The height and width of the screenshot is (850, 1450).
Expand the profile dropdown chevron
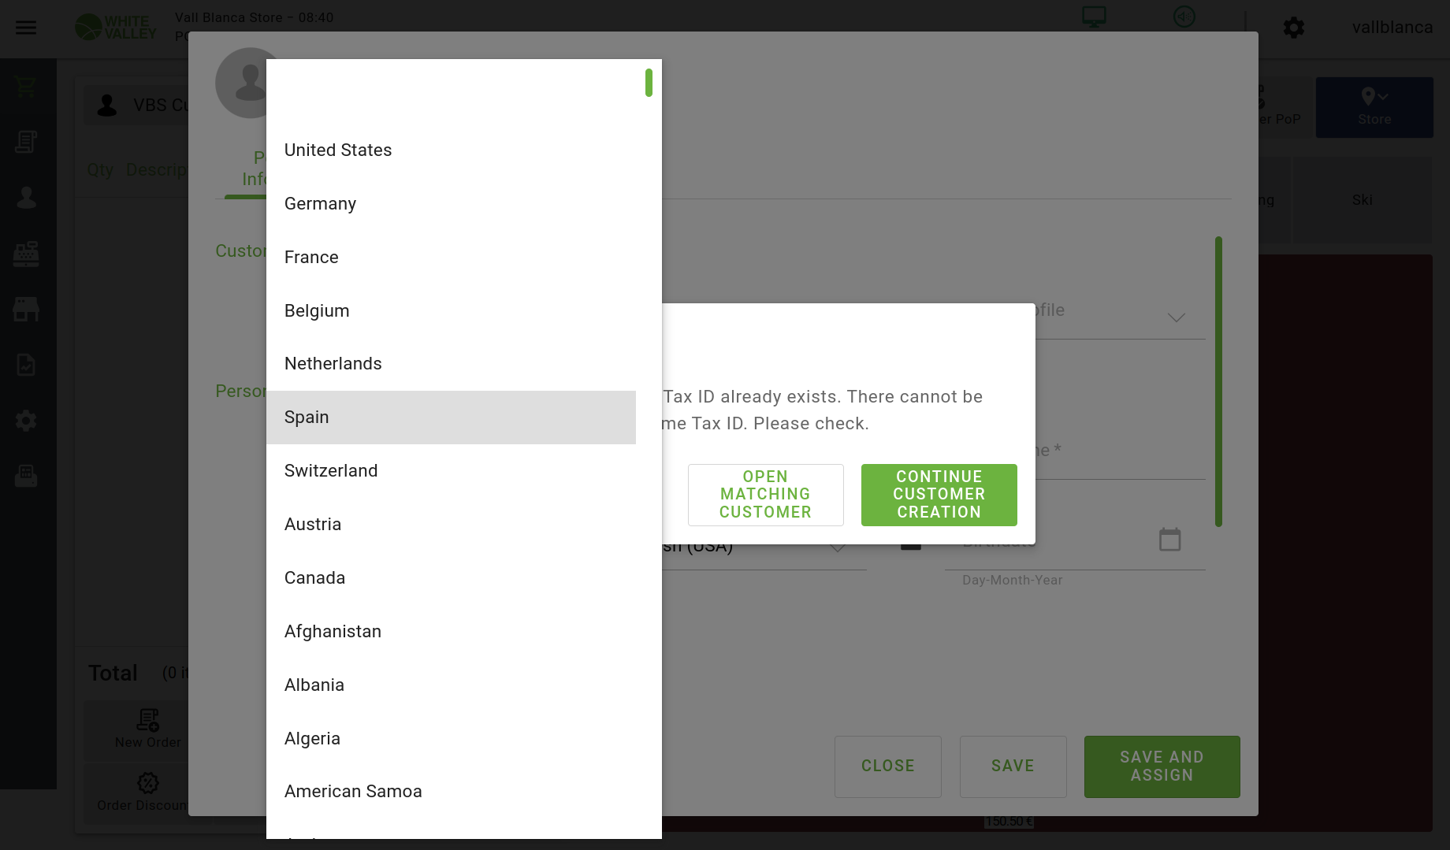point(1176,317)
